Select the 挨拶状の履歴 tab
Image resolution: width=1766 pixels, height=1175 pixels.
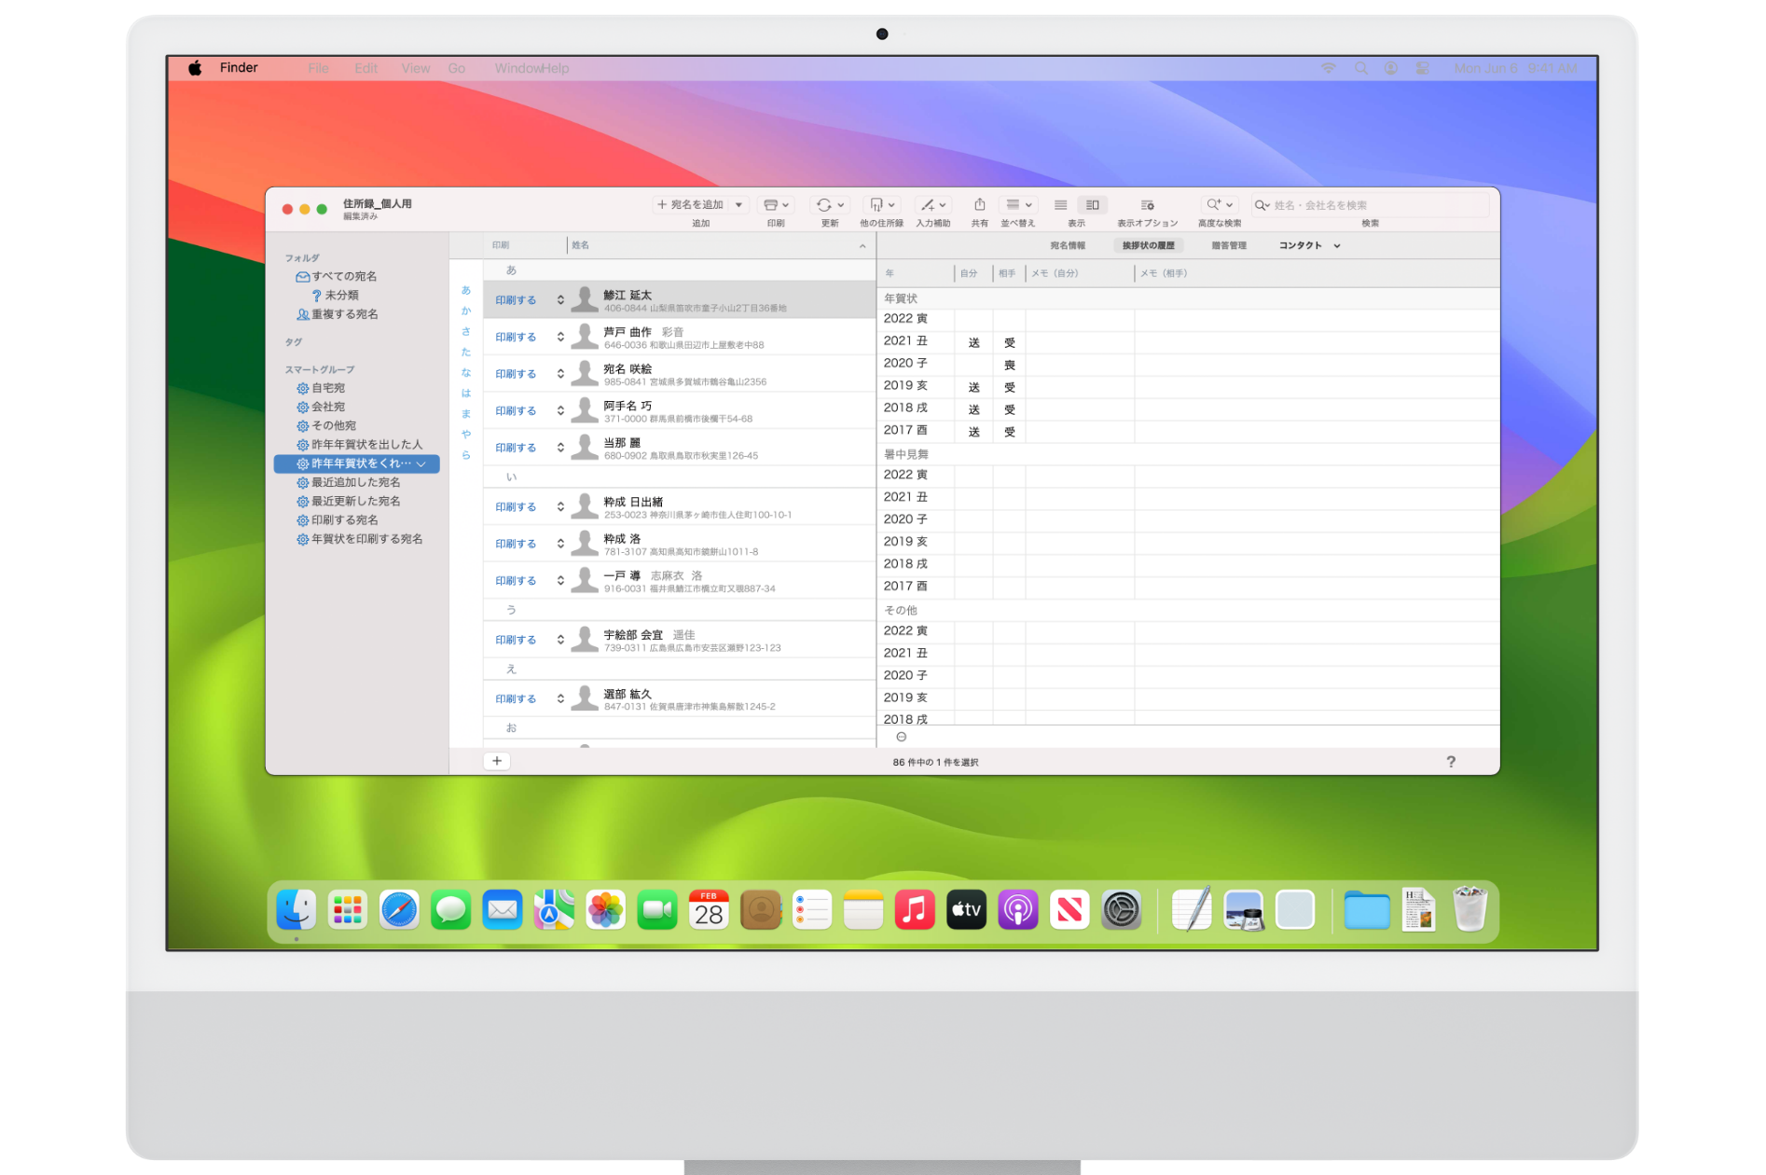click(1148, 246)
